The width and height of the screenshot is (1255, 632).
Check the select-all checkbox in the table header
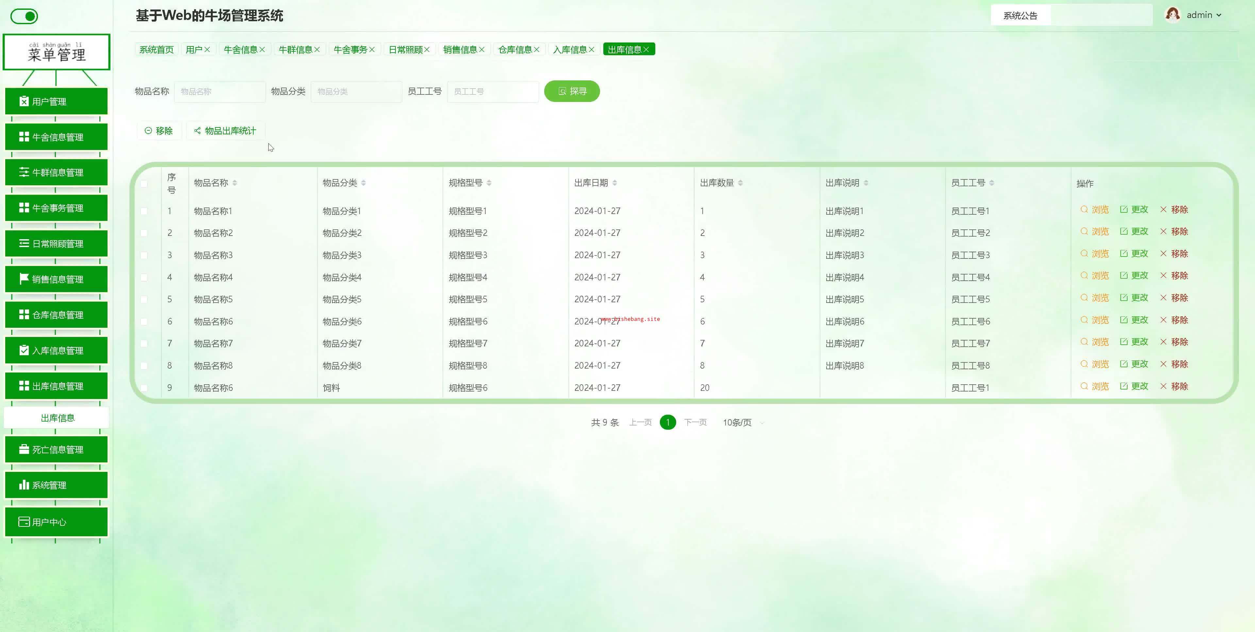click(x=144, y=184)
